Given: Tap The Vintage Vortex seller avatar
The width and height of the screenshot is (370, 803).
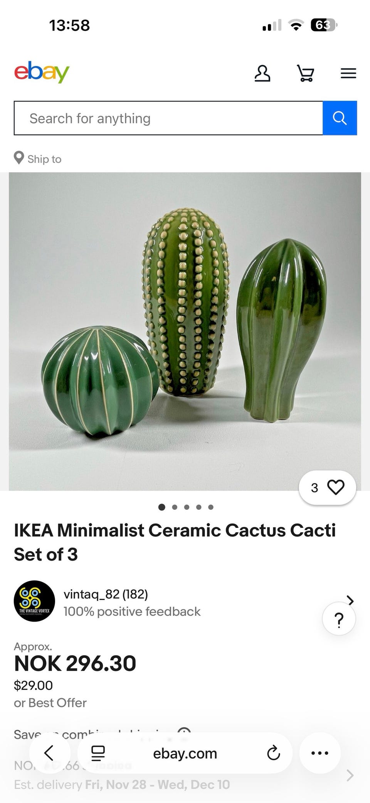Looking at the screenshot, I should click(34, 601).
